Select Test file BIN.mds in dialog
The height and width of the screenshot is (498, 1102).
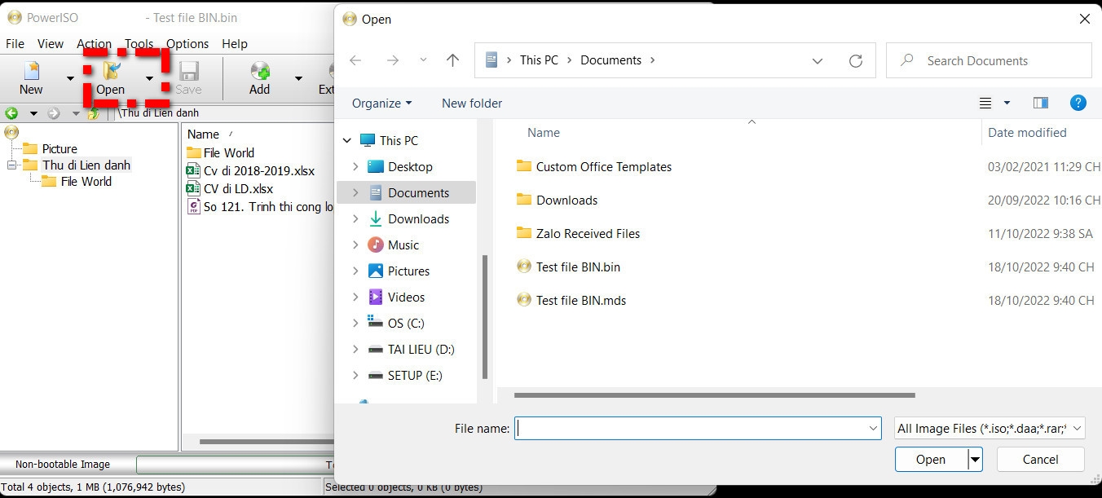[581, 300]
